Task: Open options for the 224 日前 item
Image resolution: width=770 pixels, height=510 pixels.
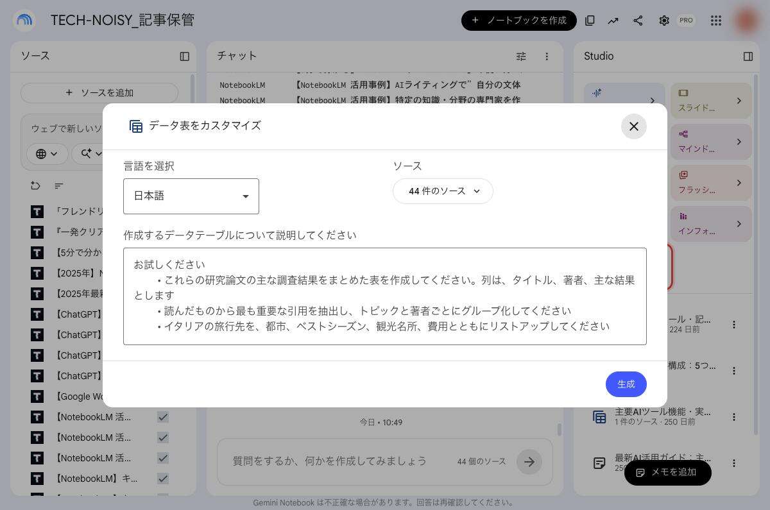Action: 734,325
